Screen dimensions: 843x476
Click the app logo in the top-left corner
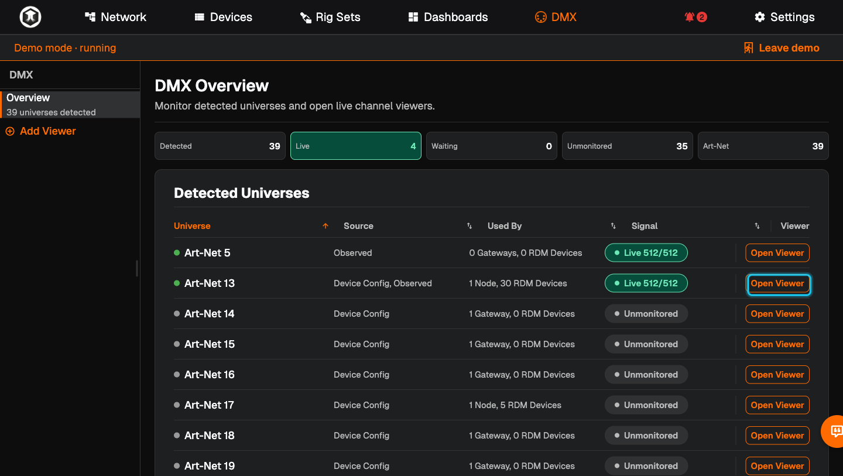(x=30, y=17)
